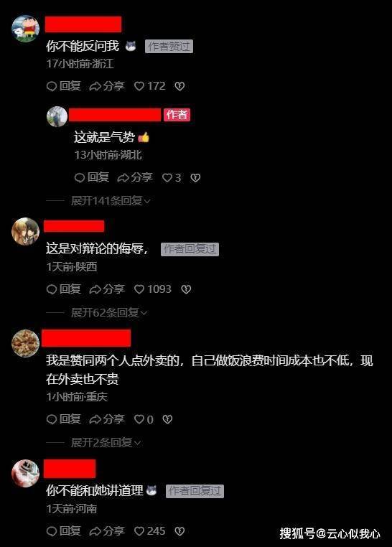
Task: Open the Crayon Shin-chan avatar profile
Action: [25, 29]
